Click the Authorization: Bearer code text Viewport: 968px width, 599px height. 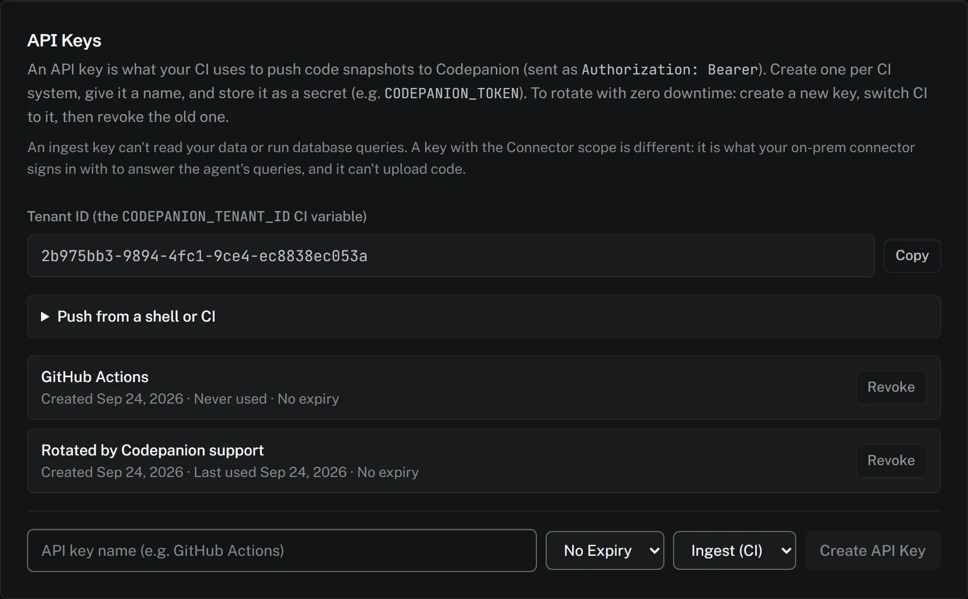pos(670,70)
